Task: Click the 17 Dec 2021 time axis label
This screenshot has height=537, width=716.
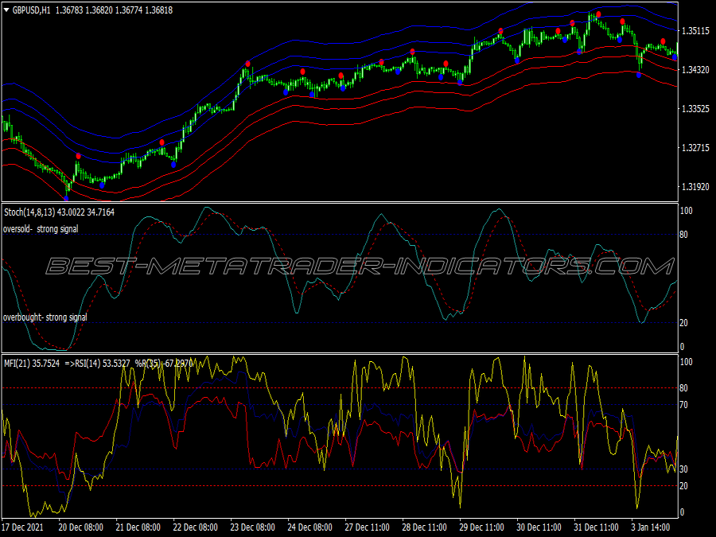Action: 23,527
